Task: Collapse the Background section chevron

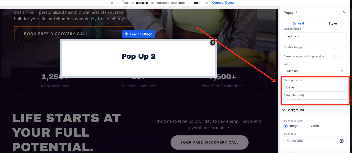Action: coord(283,110)
